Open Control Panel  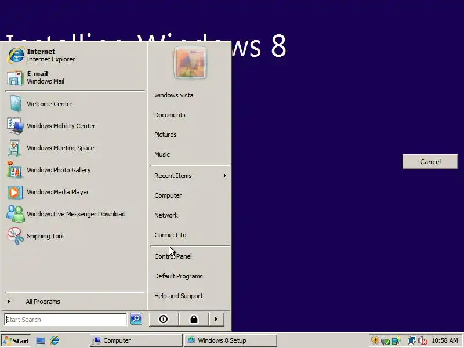190,256
